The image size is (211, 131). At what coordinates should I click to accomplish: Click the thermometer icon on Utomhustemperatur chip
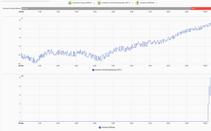[99, 3]
